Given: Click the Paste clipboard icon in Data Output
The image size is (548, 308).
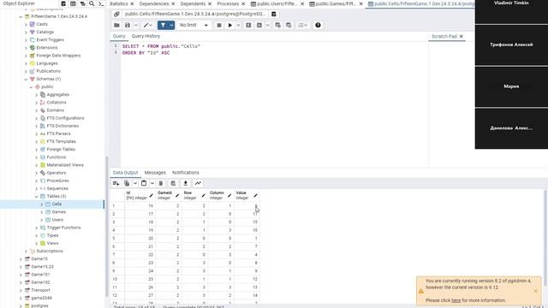Looking at the screenshot, I should click(144, 183).
